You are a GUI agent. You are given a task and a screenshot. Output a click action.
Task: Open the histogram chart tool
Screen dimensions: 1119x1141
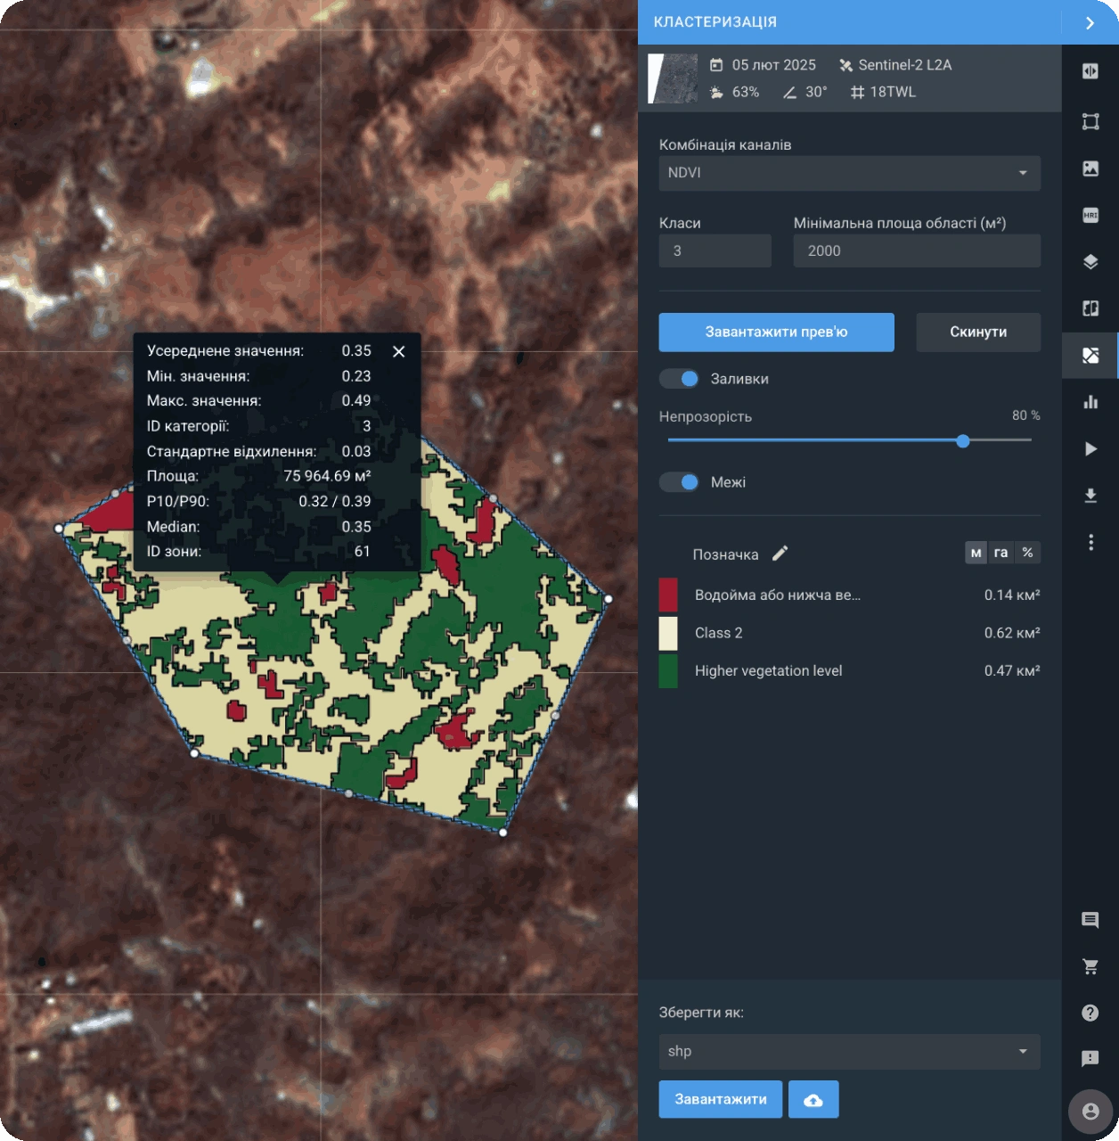1090,402
